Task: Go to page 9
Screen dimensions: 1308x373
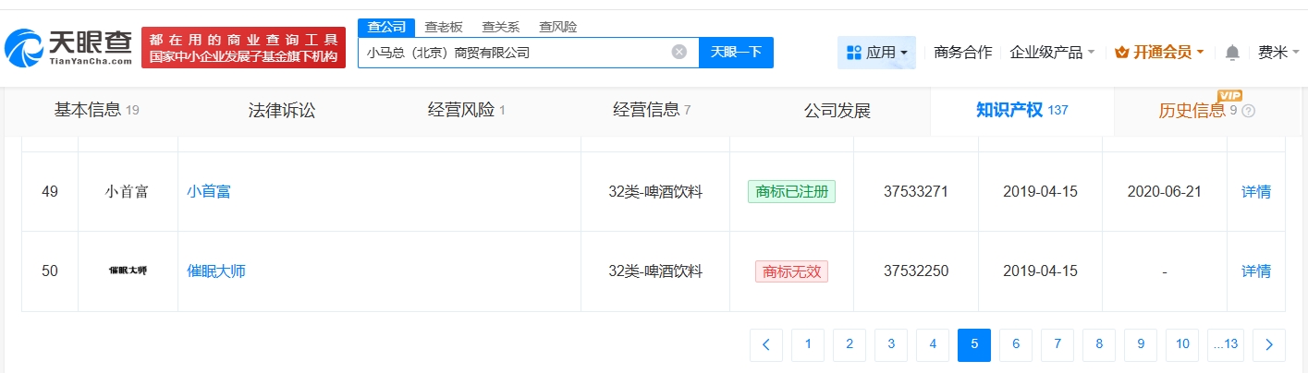Action: coord(1141,344)
